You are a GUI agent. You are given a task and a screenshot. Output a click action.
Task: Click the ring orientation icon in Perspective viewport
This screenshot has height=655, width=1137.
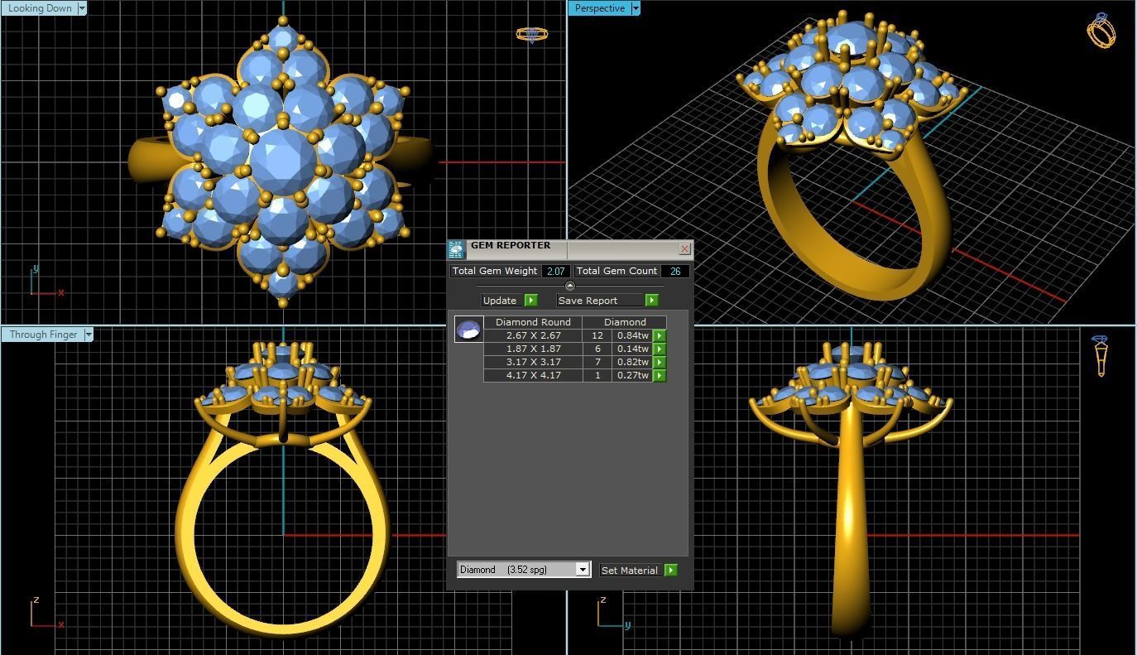coord(1101,30)
